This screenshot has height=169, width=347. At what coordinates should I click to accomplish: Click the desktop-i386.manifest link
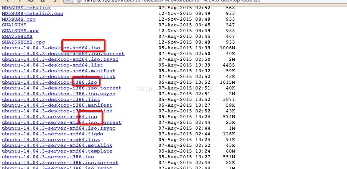click(x=57, y=105)
